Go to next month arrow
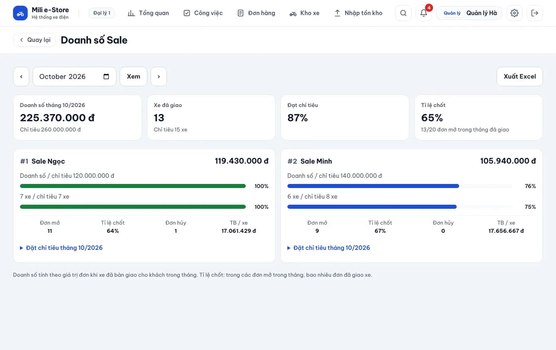 point(159,77)
